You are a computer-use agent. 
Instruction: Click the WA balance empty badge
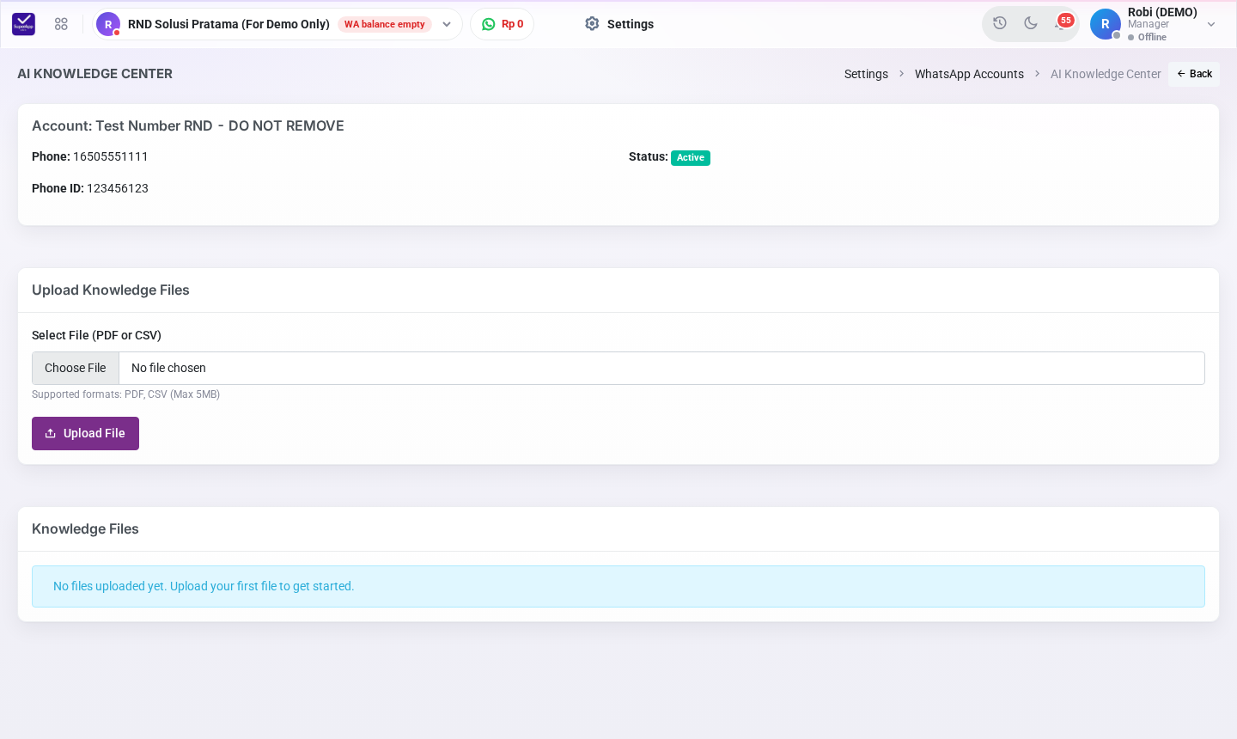coord(385,24)
